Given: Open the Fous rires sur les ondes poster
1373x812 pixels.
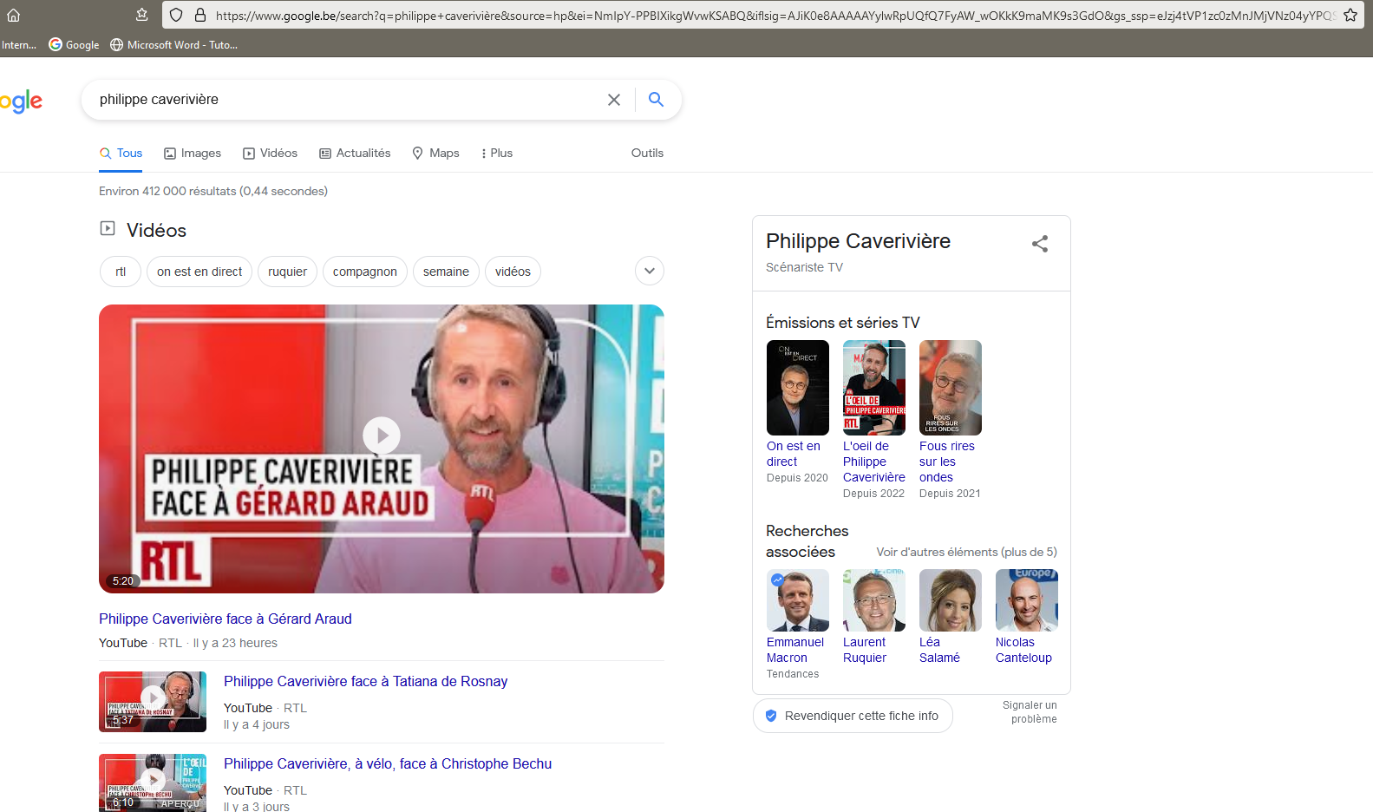Looking at the screenshot, I should point(951,388).
